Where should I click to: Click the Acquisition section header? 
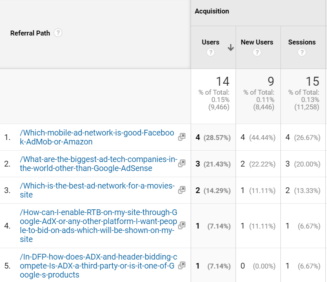pyautogui.click(x=212, y=11)
